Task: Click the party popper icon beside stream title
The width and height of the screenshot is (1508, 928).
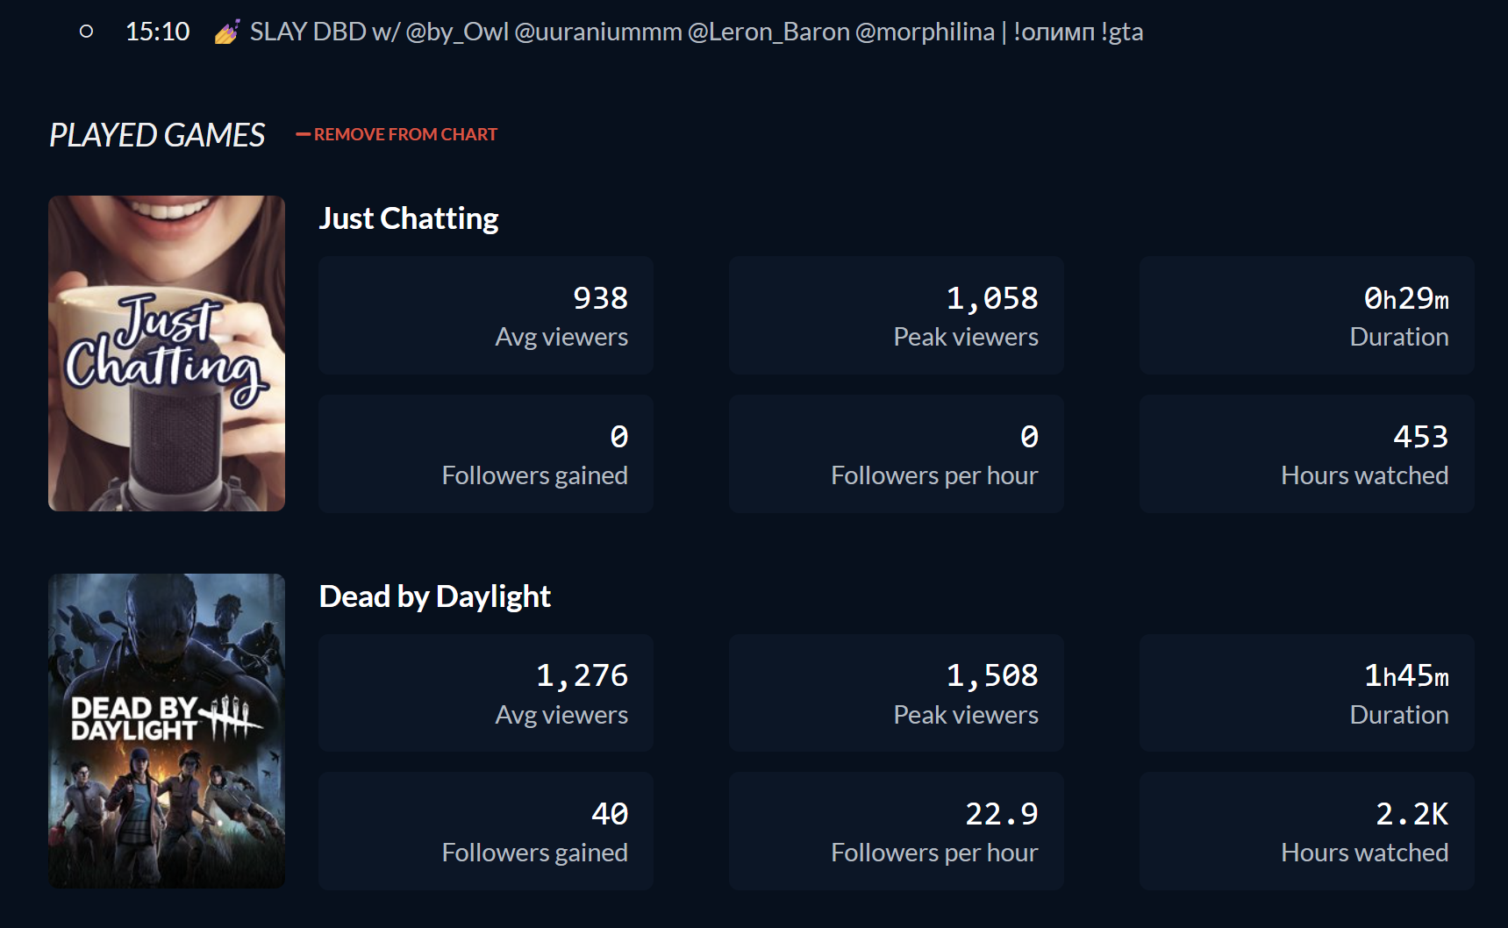Action: [x=227, y=32]
